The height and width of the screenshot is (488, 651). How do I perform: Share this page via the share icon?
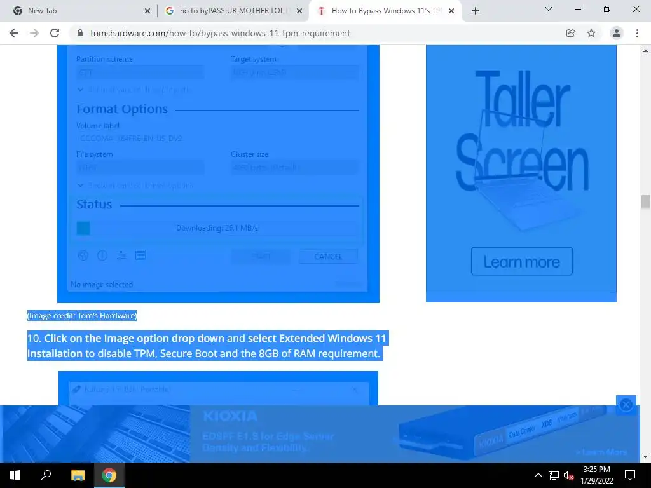point(570,33)
